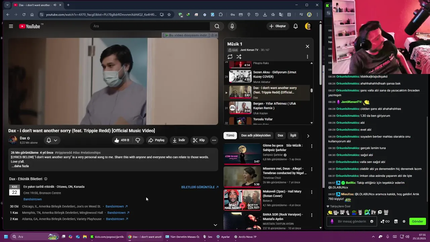Open Bandsintown link for Memphis event
Image resolution: width=430 pixels, height=242 pixels.
tap(118, 213)
